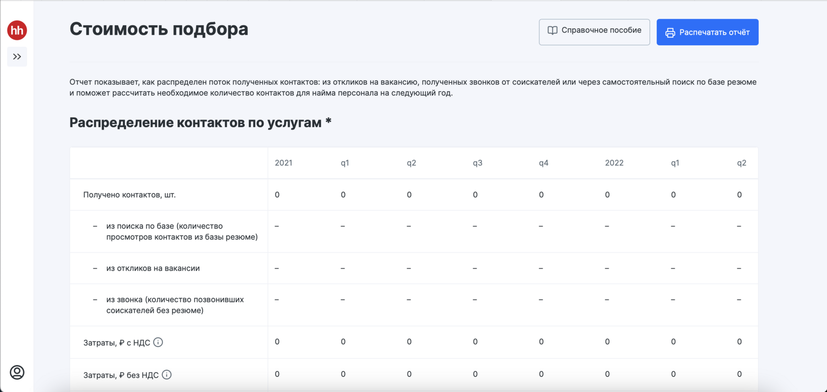Click the book icon in Справочное пособие
827x392 pixels.
pyautogui.click(x=552, y=31)
